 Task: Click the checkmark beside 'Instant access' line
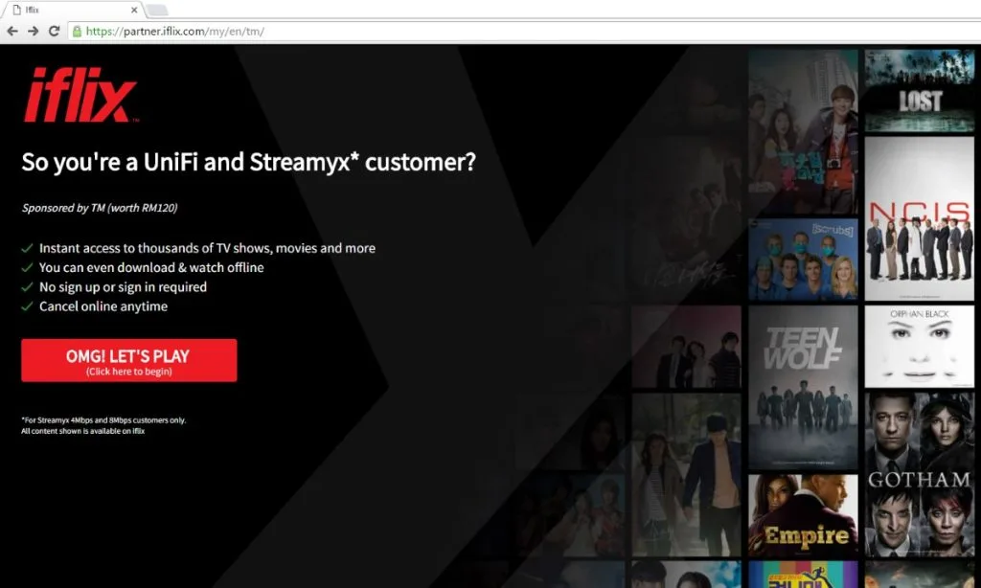tap(27, 248)
